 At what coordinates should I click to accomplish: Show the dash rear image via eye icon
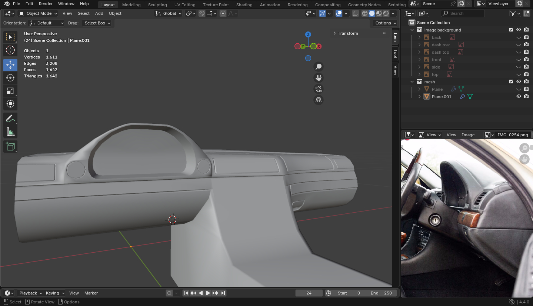[519, 45]
